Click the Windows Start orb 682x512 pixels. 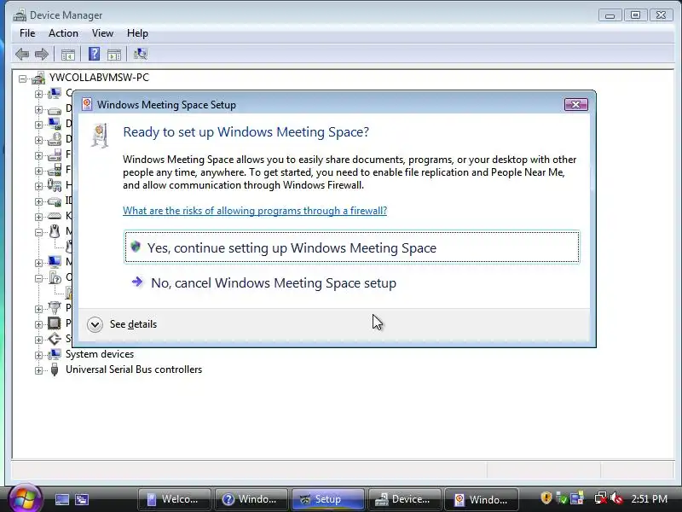click(x=25, y=498)
